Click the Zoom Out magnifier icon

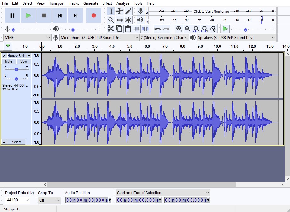tap(187, 29)
